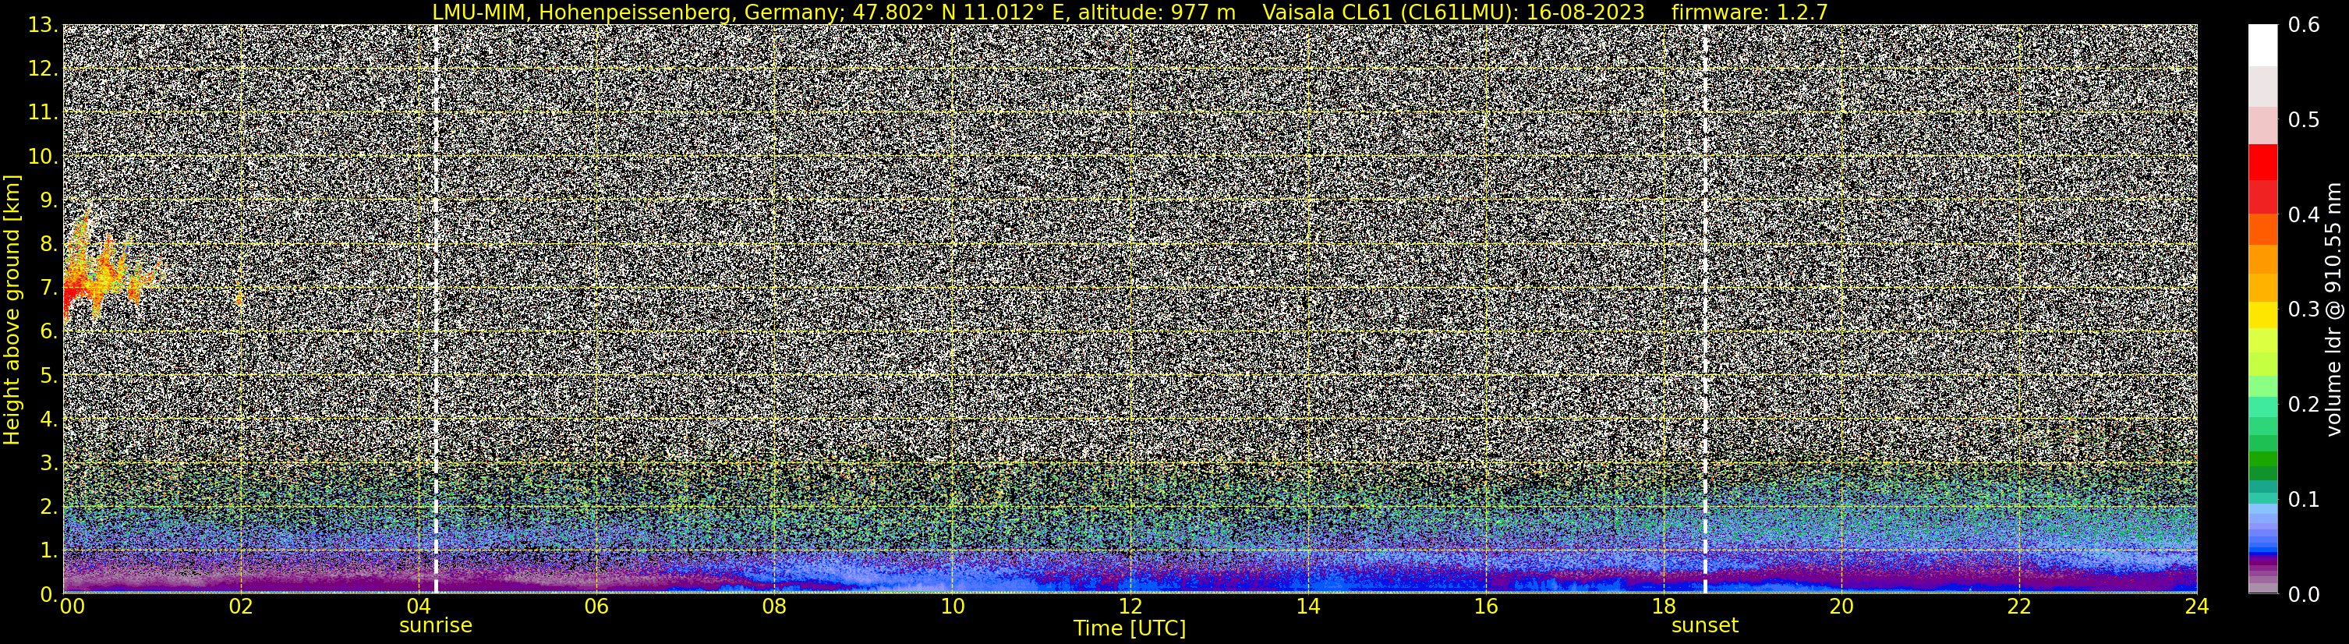Click the time axis tick label 16

[1485, 607]
